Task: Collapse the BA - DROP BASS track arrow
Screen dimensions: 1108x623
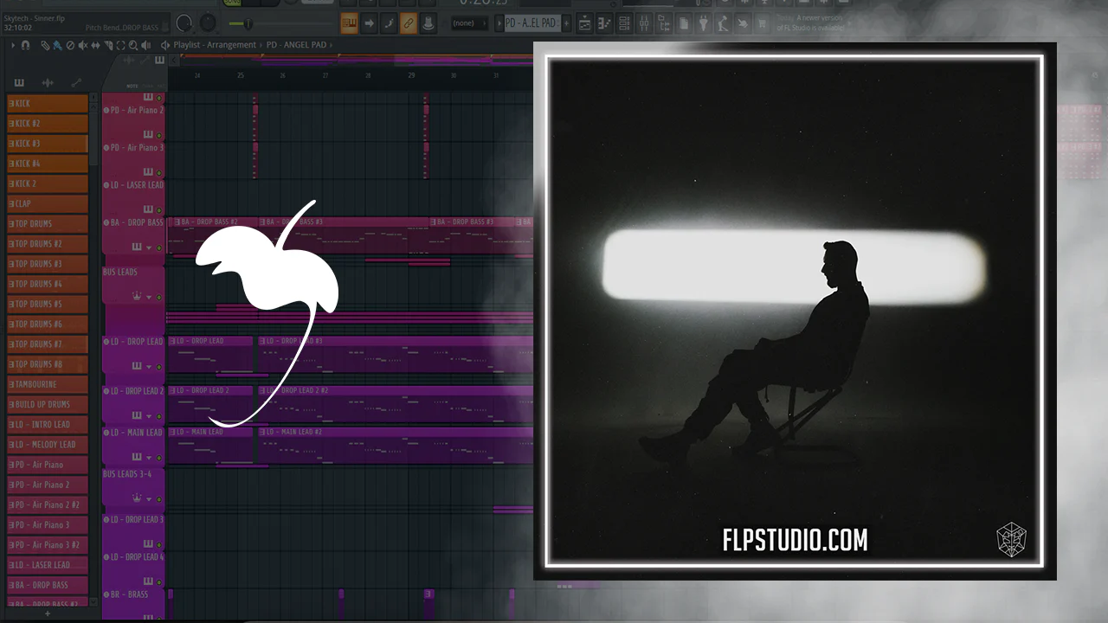Action: coord(149,247)
